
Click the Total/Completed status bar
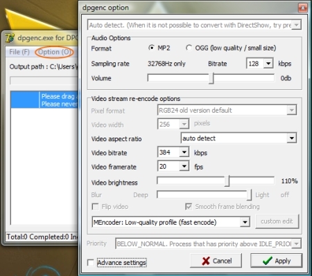coord(42,237)
